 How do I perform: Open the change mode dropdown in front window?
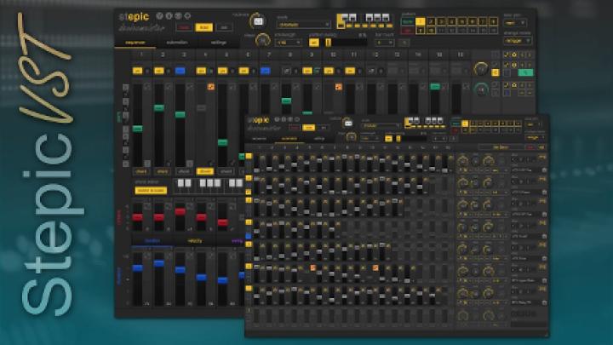pyautogui.click(x=535, y=137)
